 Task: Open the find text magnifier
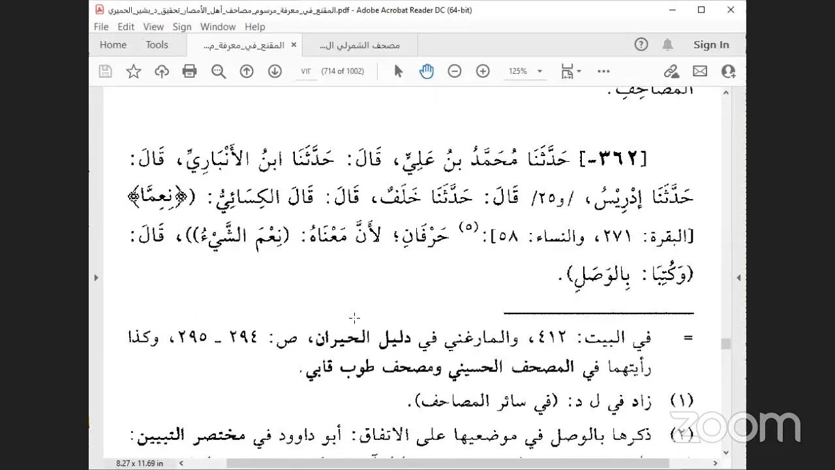coord(219,71)
